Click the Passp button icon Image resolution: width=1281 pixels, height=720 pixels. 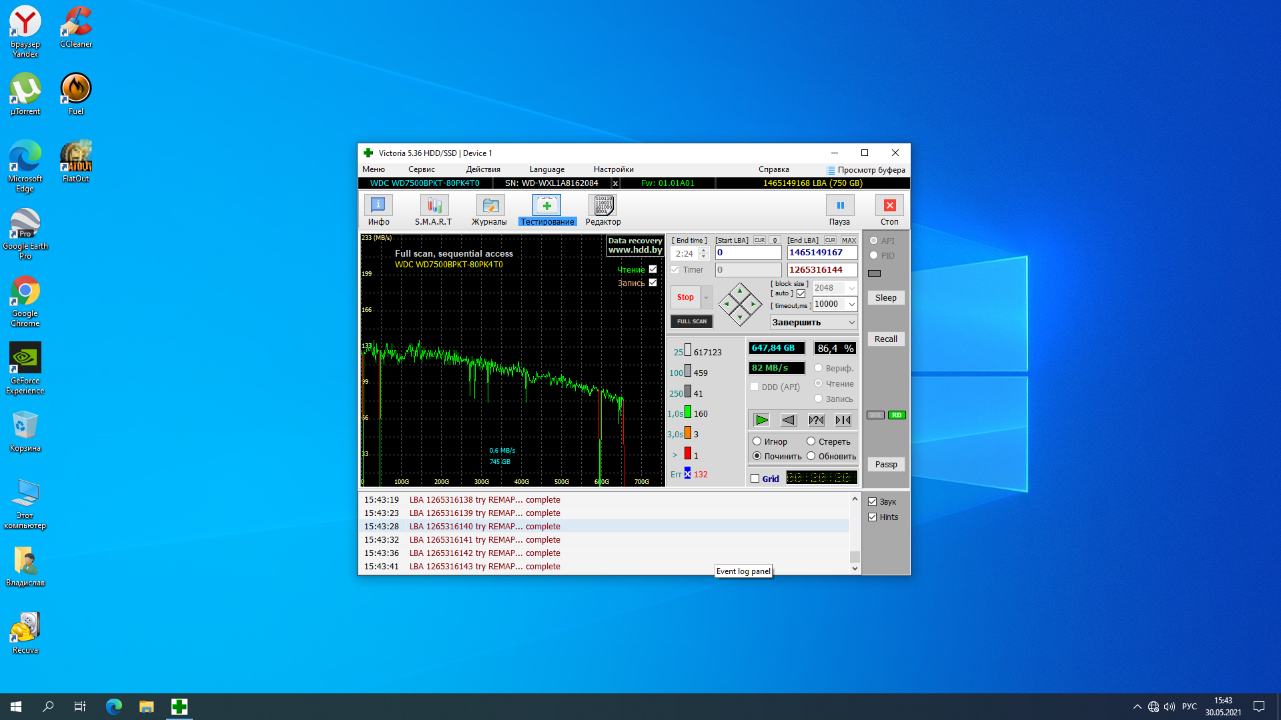(x=885, y=464)
